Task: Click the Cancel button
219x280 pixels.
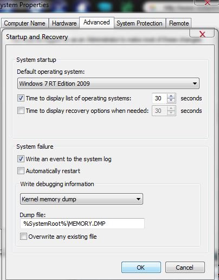Action: pyautogui.click(x=185, y=268)
